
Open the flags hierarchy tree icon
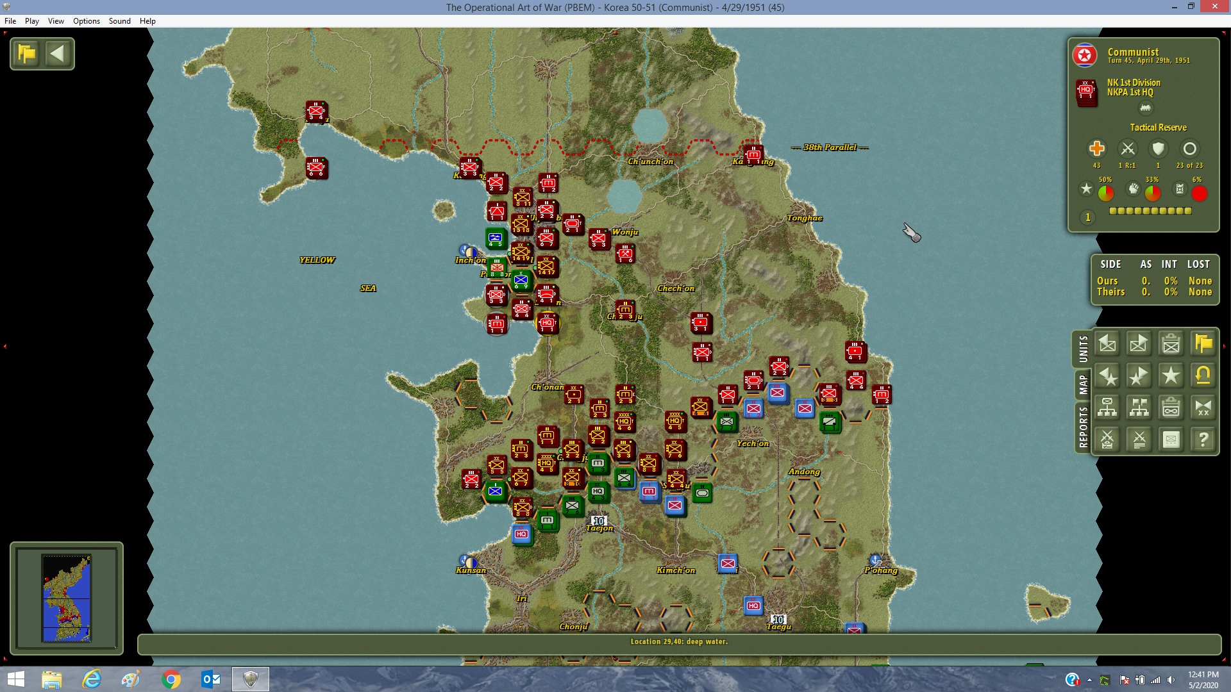[1139, 408]
